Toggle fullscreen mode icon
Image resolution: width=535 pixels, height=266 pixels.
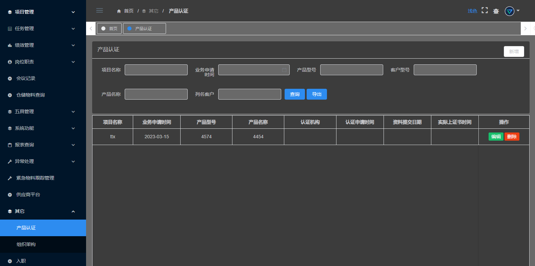(485, 11)
